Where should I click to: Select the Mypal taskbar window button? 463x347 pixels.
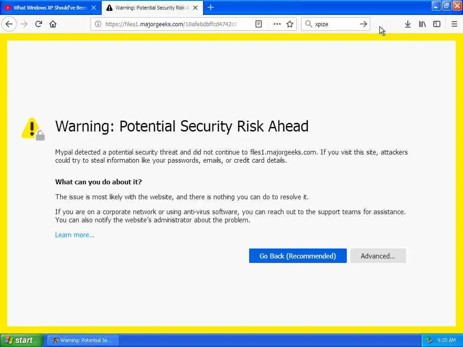tap(83, 340)
